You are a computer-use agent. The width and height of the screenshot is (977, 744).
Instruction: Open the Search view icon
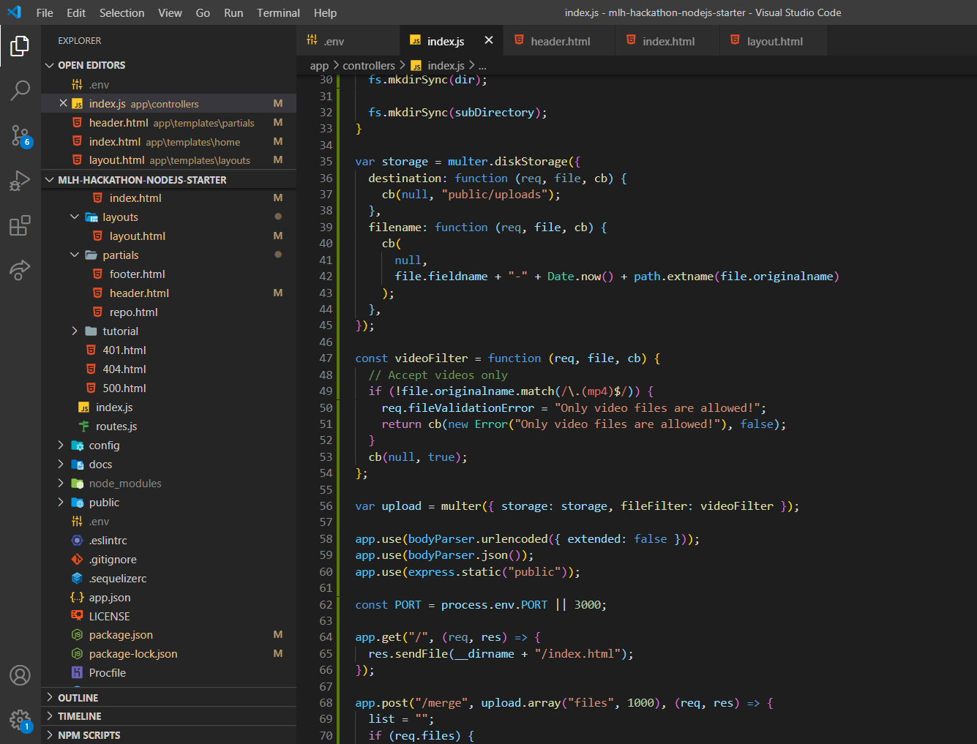coord(20,91)
